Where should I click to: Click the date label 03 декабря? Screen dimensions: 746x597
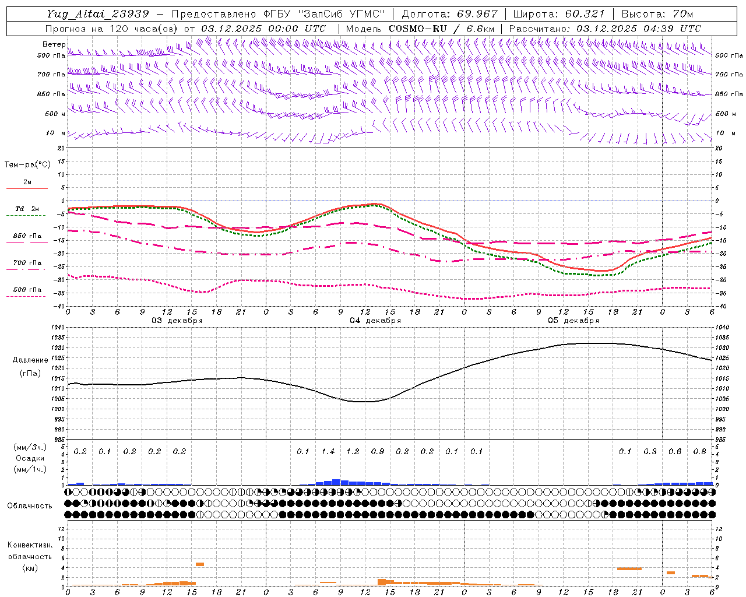pos(177,321)
